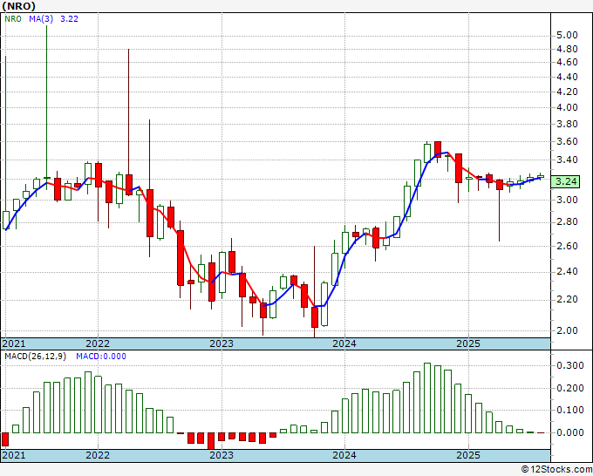Click the 3.00 price axis label
Screen dimensions: 593x476
tap(567, 200)
